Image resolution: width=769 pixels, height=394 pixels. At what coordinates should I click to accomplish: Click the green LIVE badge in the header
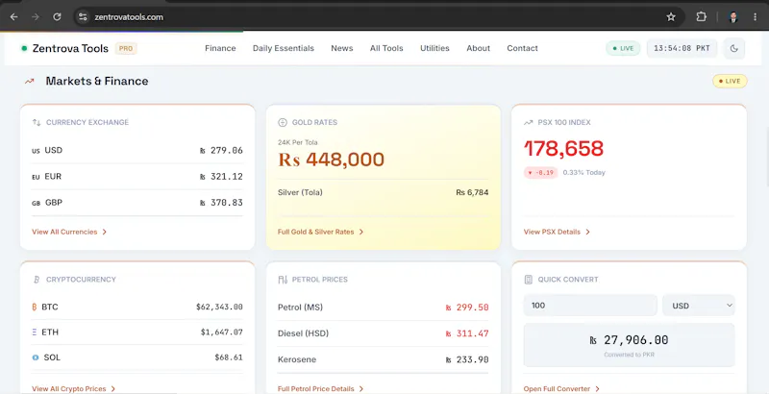[623, 48]
